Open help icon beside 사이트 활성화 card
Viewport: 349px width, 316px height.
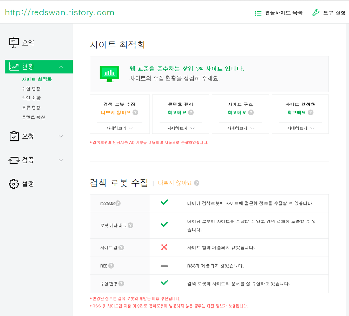coord(311,113)
